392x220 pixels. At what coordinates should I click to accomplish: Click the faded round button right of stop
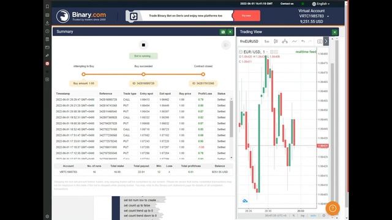tap(226, 45)
